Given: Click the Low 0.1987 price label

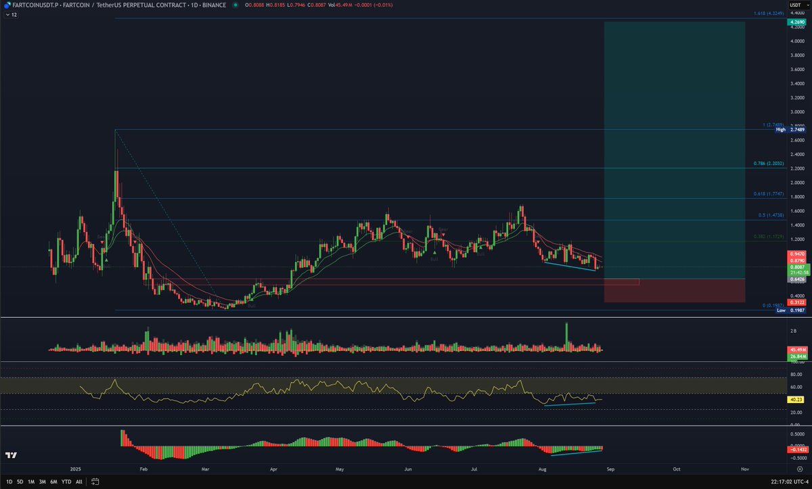Looking at the screenshot, I should [790, 310].
